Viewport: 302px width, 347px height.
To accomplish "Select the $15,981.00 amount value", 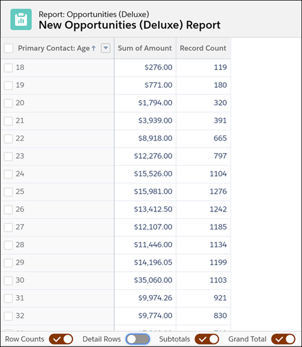I will 153,191.
